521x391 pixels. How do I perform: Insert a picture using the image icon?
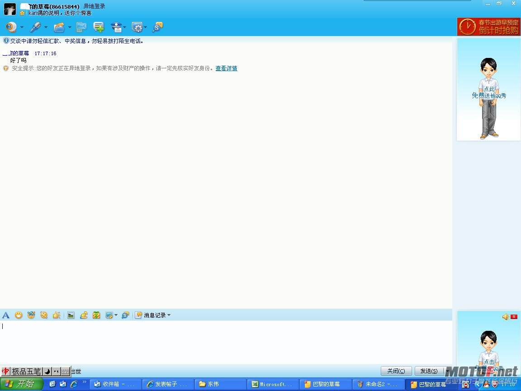71,315
